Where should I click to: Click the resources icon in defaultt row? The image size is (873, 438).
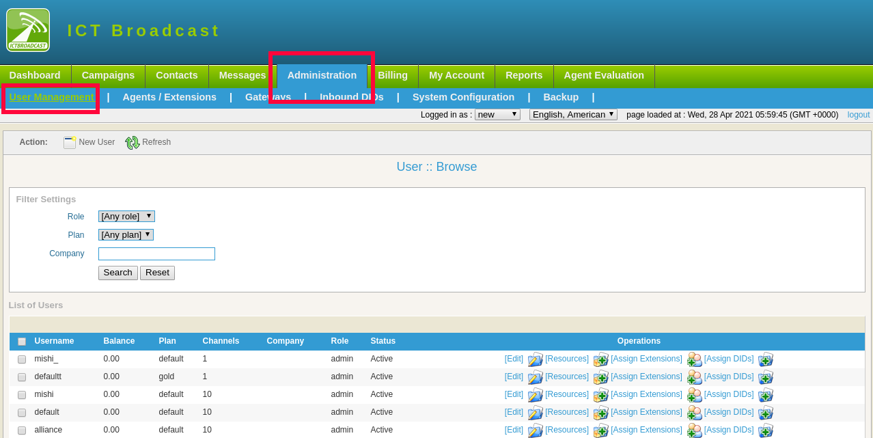click(x=600, y=377)
